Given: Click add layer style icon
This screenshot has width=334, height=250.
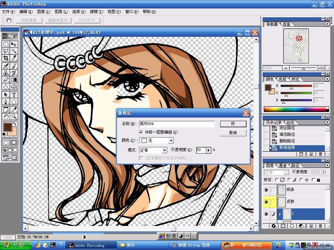Looking at the screenshot, I should pyautogui.click(x=274, y=226).
